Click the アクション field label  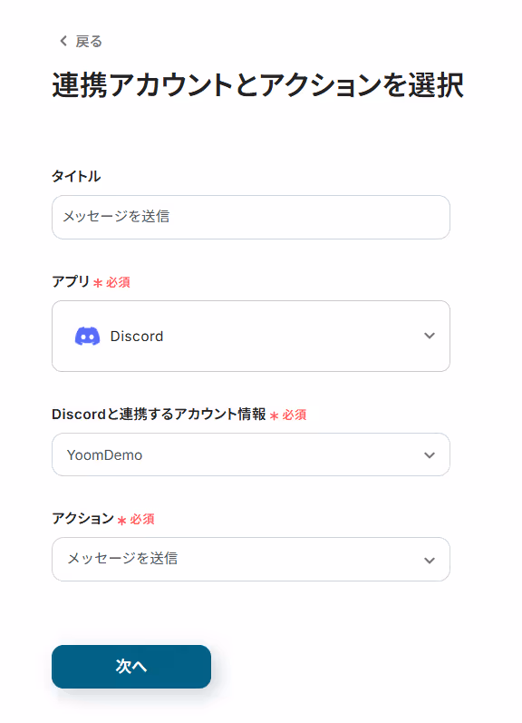coord(83,518)
